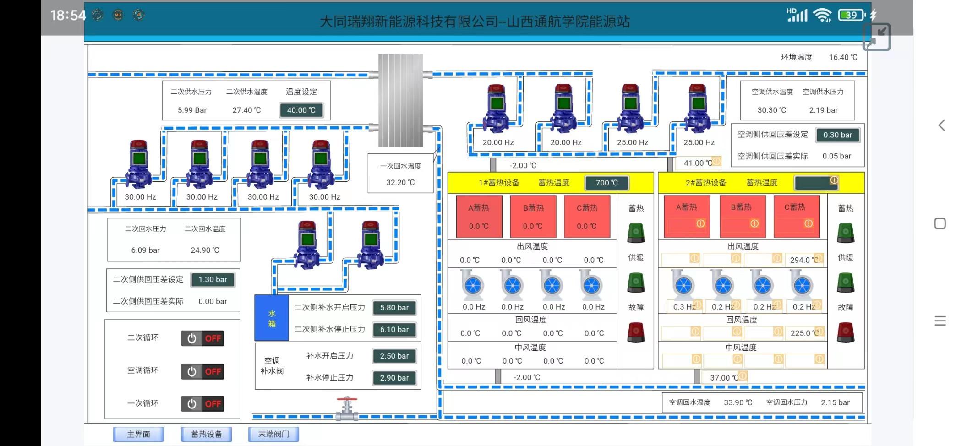Switch to the 蓄热设备 page
The image size is (967, 446).
[206, 434]
